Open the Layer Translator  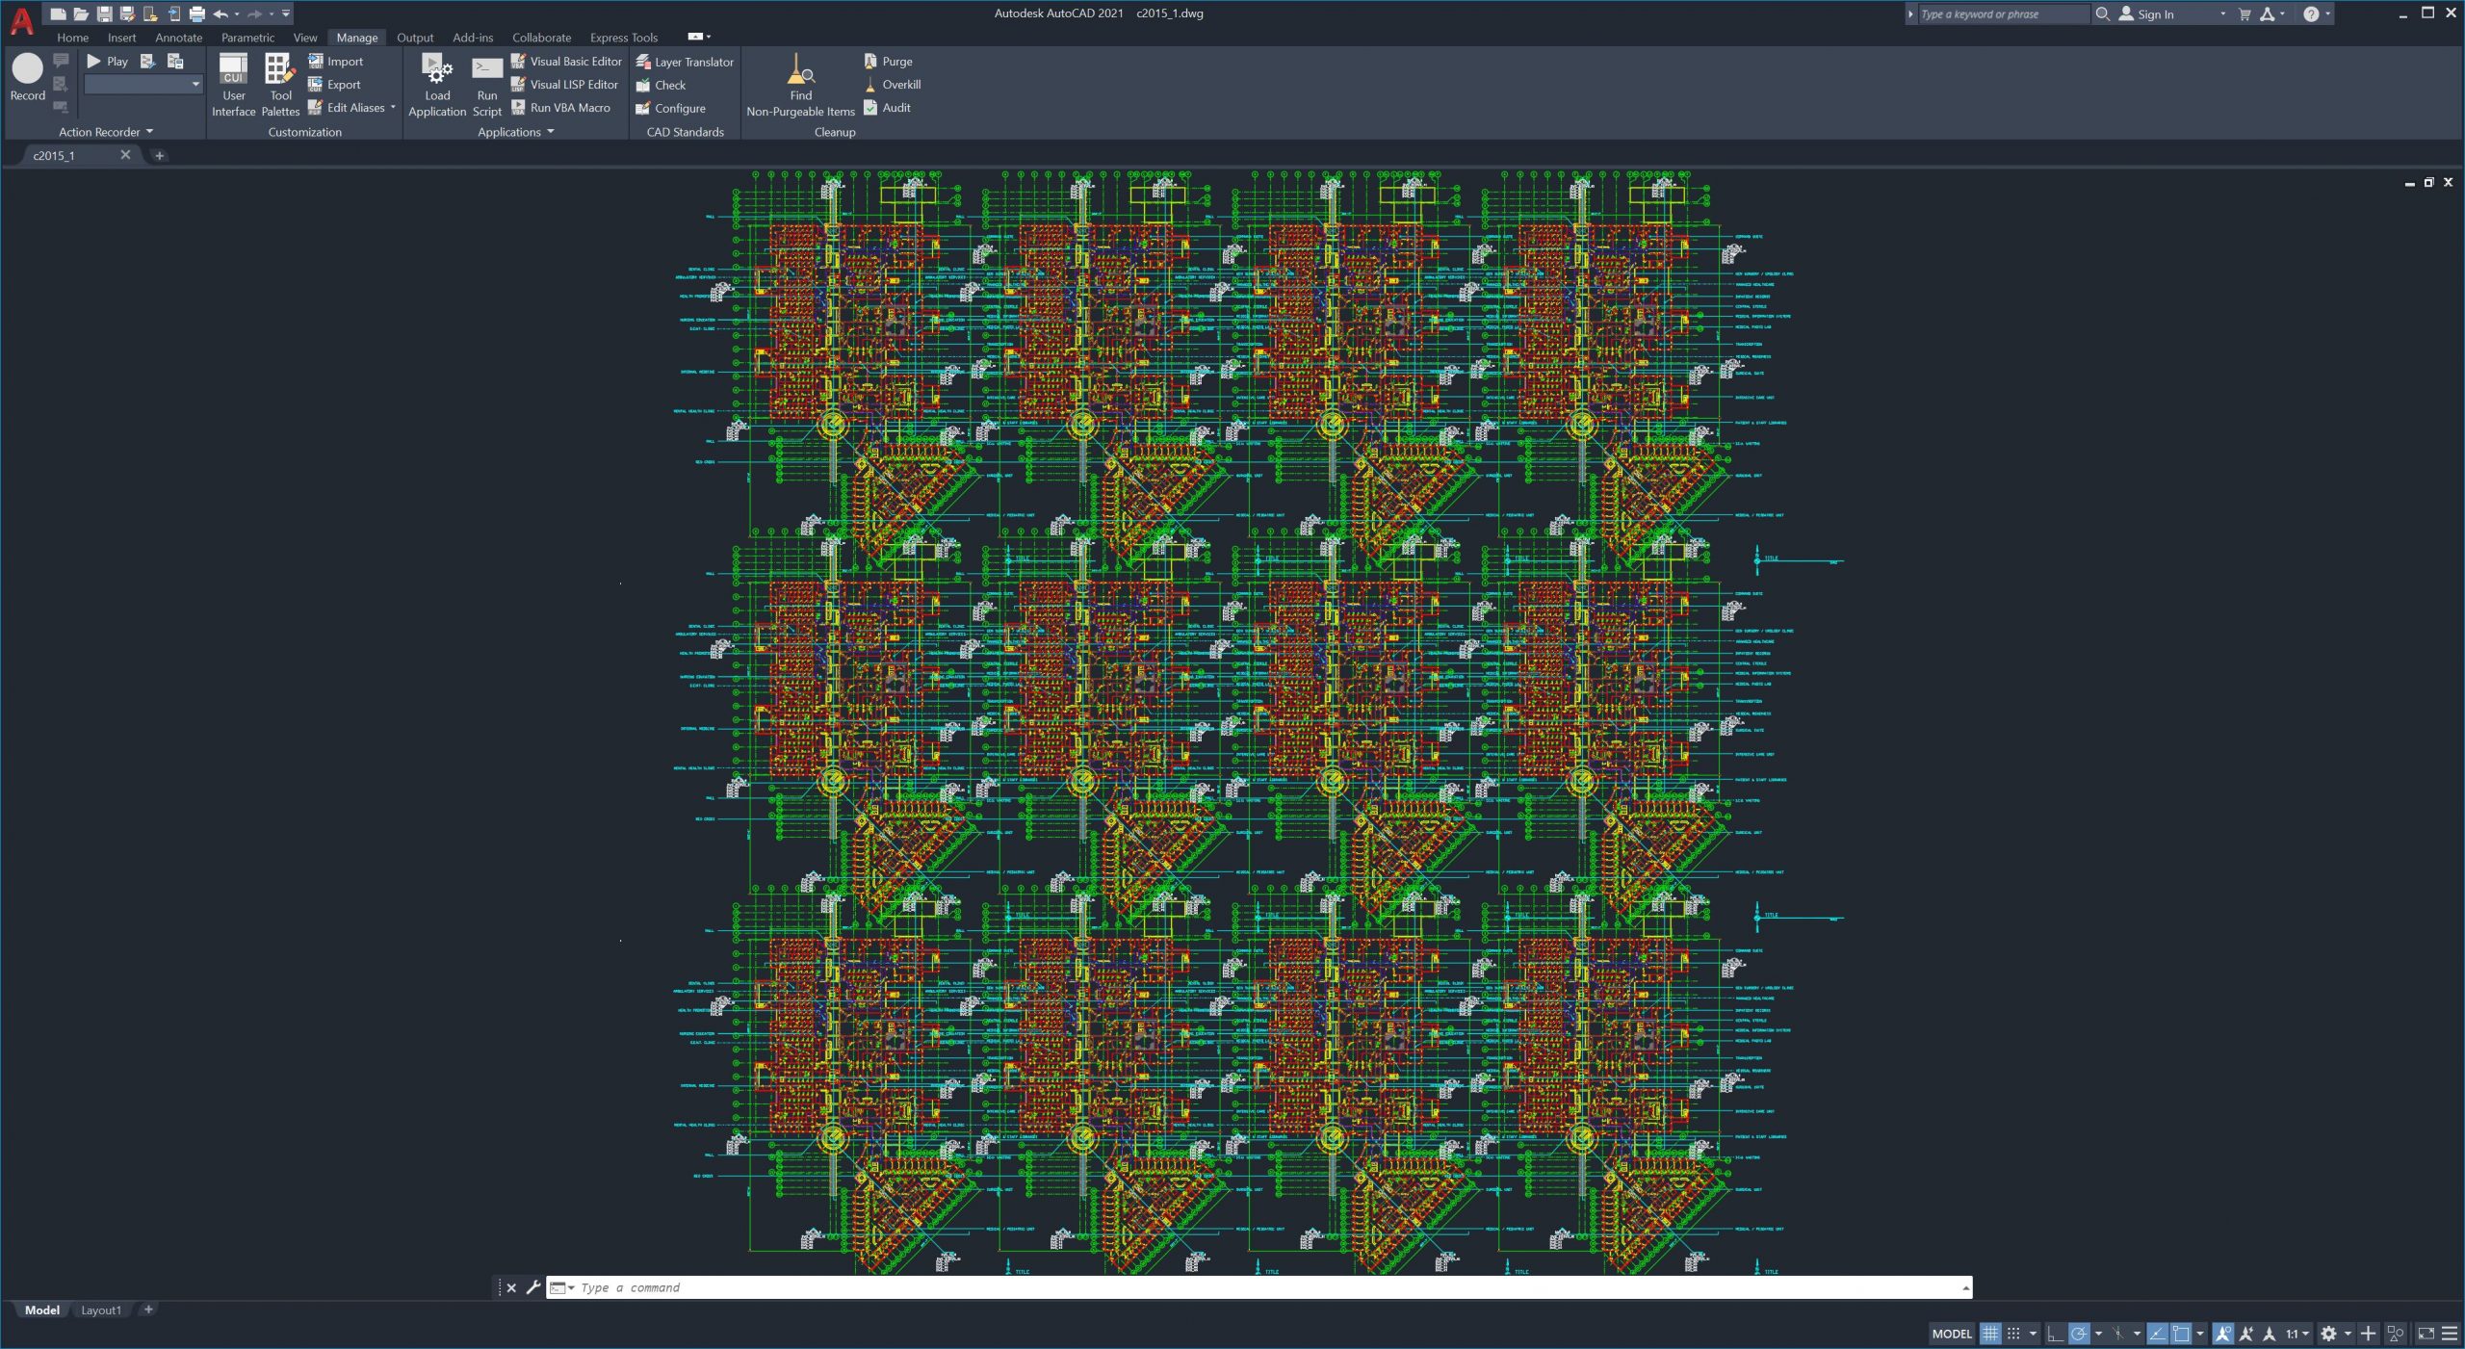684,62
